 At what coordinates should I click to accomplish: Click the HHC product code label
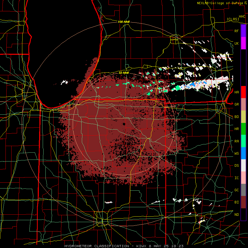[242, 17]
